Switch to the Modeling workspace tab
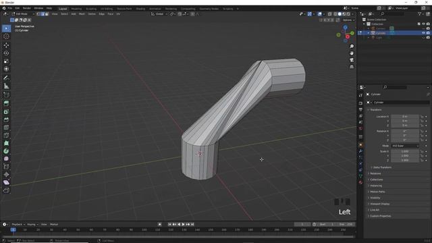 (x=76, y=9)
